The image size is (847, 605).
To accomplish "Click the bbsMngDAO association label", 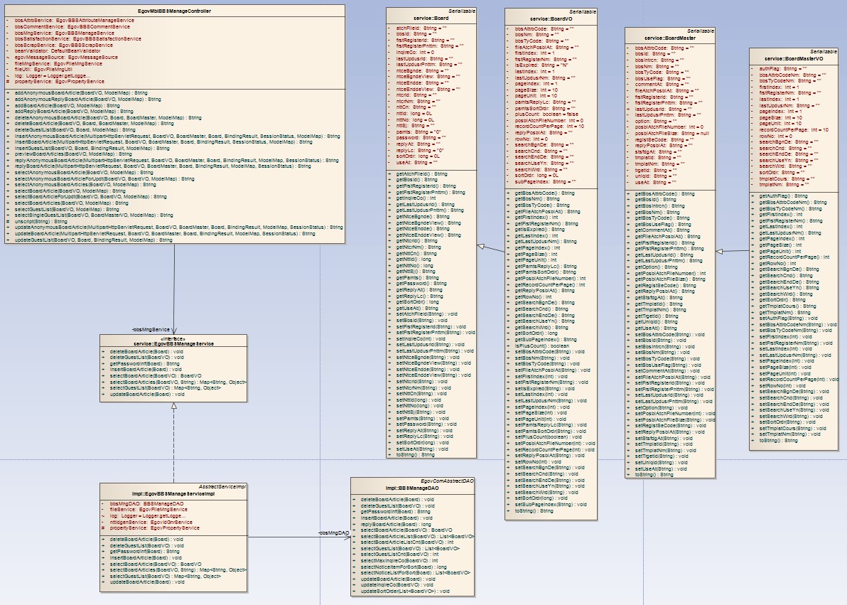I will [x=334, y=532].
